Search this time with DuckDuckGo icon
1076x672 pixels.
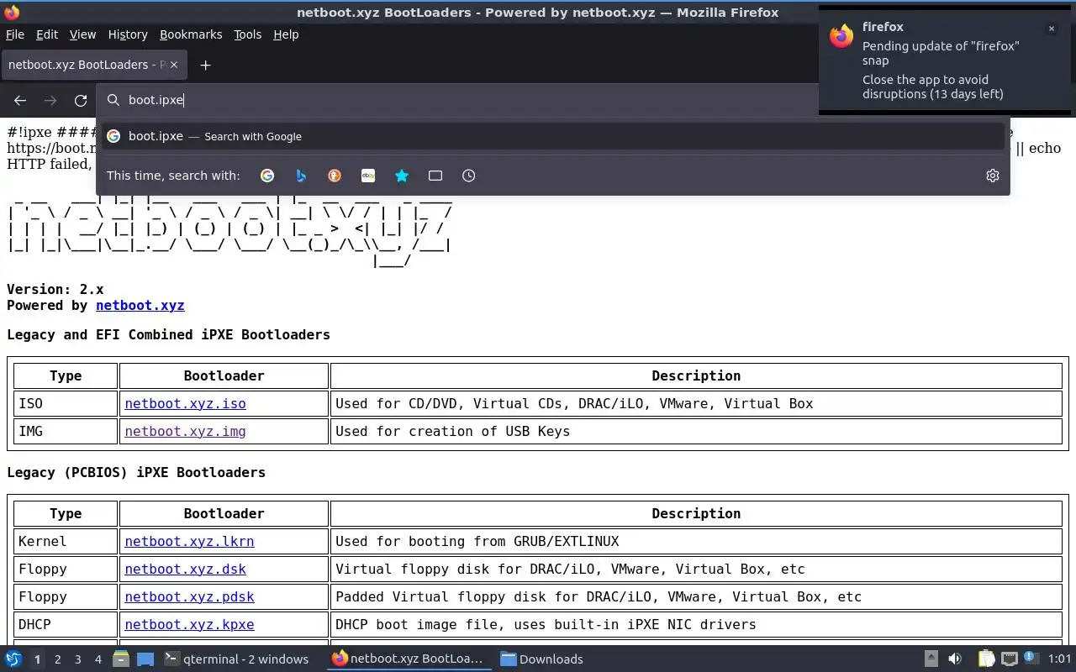(335, 176)
